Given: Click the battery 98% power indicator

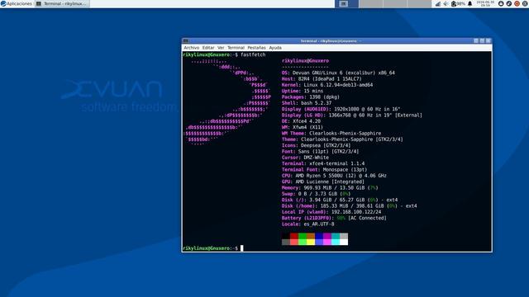Looking at the screenshot, I should (x=458, y=3).
